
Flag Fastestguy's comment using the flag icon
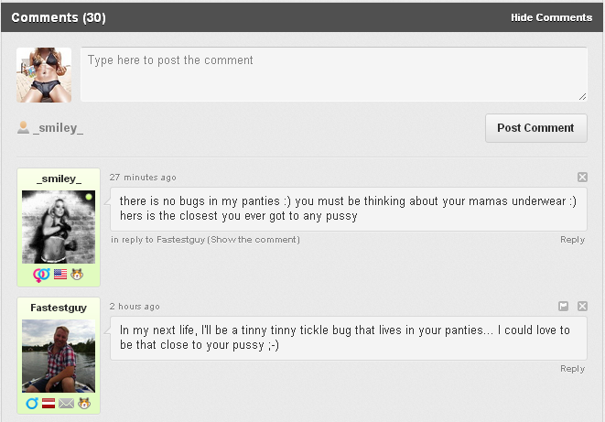pos(563,307)
